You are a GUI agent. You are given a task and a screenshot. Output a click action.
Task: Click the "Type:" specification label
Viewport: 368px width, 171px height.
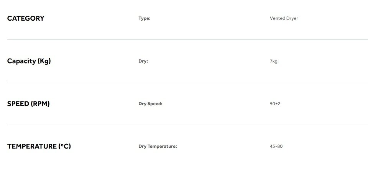145,18
